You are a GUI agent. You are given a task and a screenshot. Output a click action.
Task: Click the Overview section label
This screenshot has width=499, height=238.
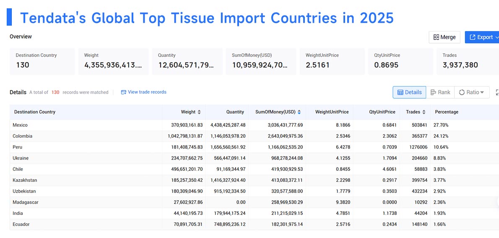point(21,37)
